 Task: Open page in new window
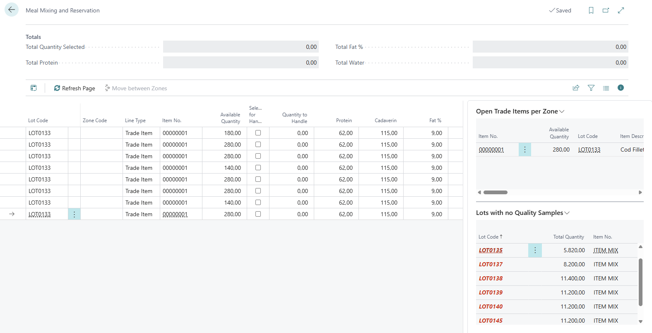click(606, 10)
